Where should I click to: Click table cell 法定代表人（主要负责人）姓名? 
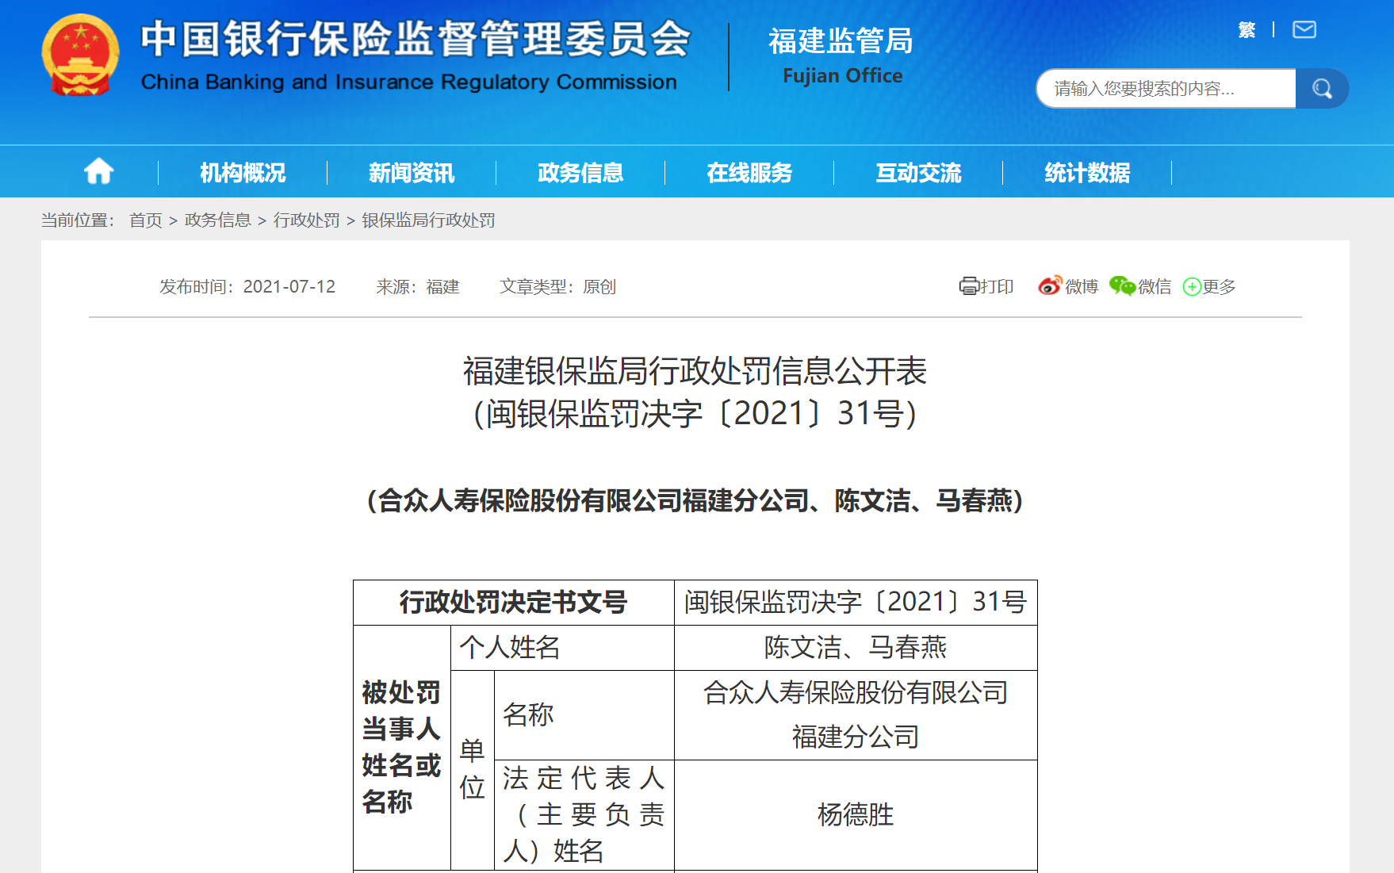coord(584,815)
